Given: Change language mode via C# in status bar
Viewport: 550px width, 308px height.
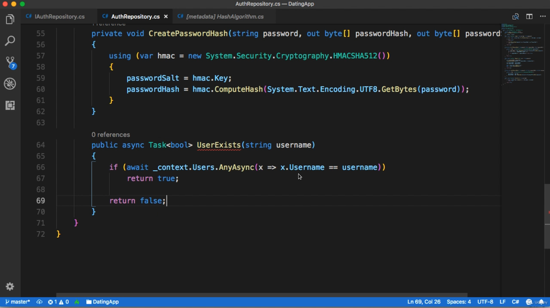Looking at the screenshot, I should tap(515, 302).
